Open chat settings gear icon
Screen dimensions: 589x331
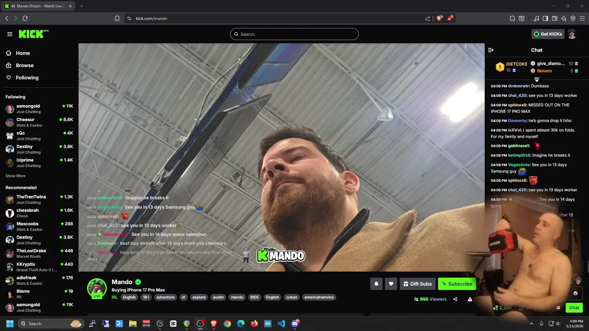tap(558, 308)
